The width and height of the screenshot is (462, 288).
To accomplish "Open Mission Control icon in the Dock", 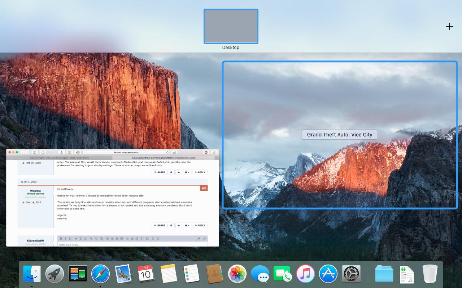I will pos(78,274).
